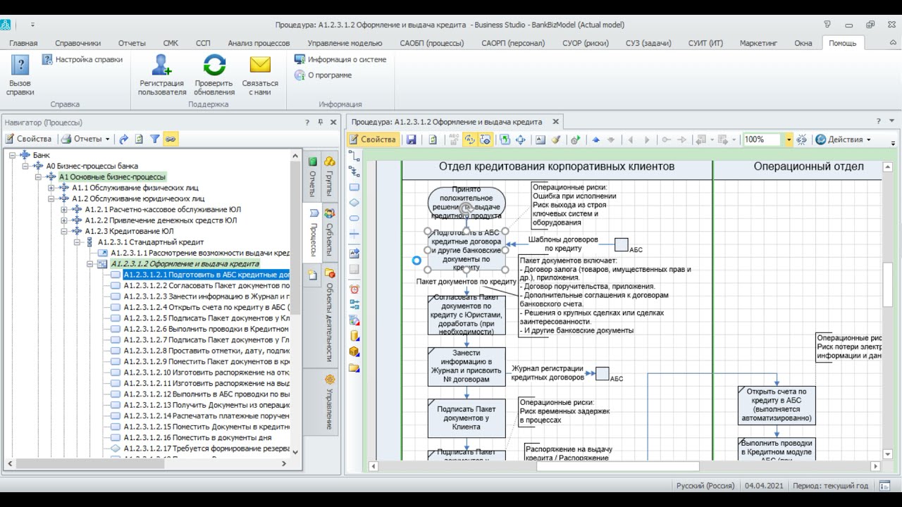Screen dimensions: 902x507
Task: Open Регистрация пользователя in the ribbon
Action: (162, 75)
